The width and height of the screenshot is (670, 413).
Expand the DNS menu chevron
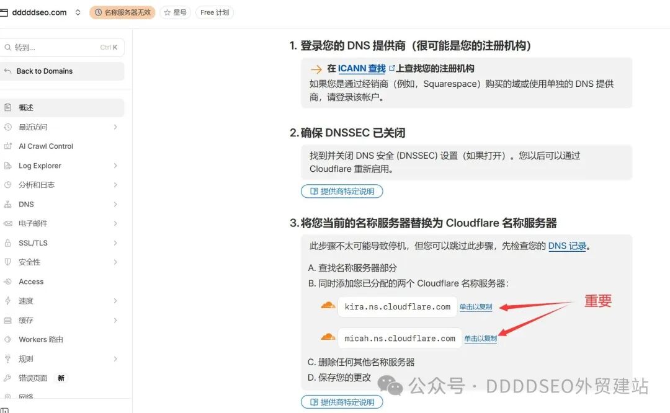coord(115,205)
